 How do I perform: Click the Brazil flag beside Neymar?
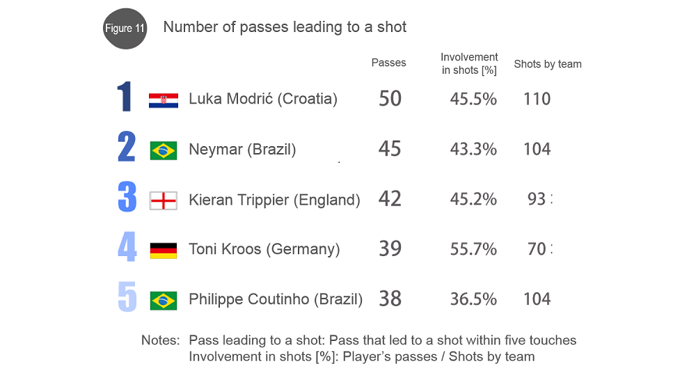[x=164, y=150]
